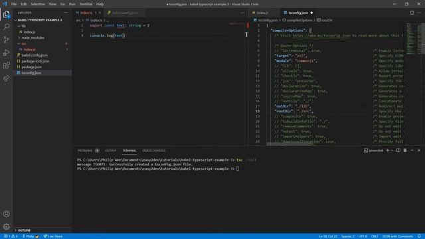
Task: Open the Extensions view icon
Action: coord(6,65)
